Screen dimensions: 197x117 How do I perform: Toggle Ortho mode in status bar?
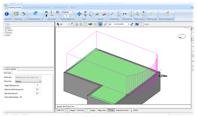tap(135, 110)
